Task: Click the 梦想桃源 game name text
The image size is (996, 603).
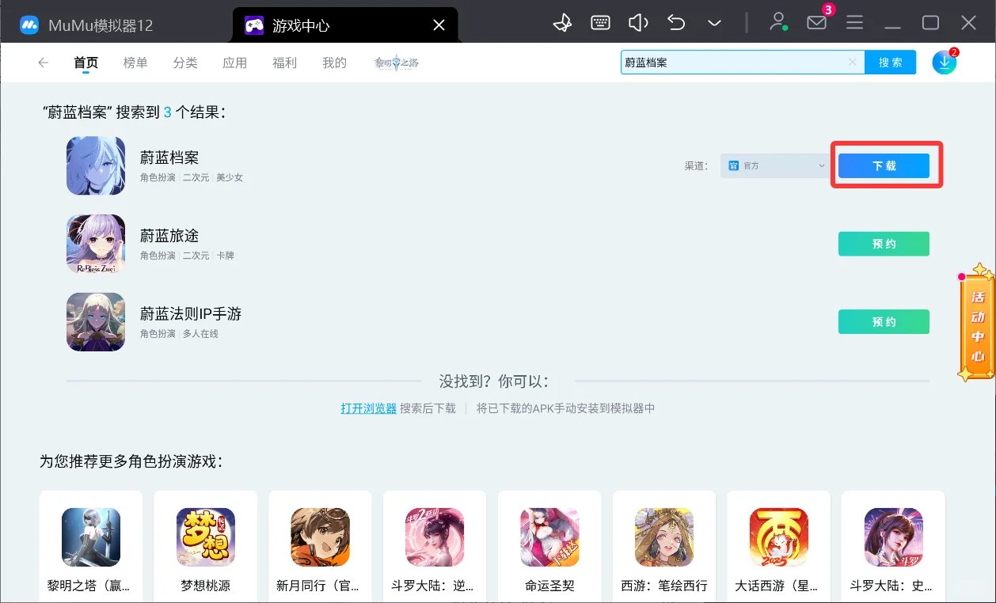Action: click(x=206, y=586)
